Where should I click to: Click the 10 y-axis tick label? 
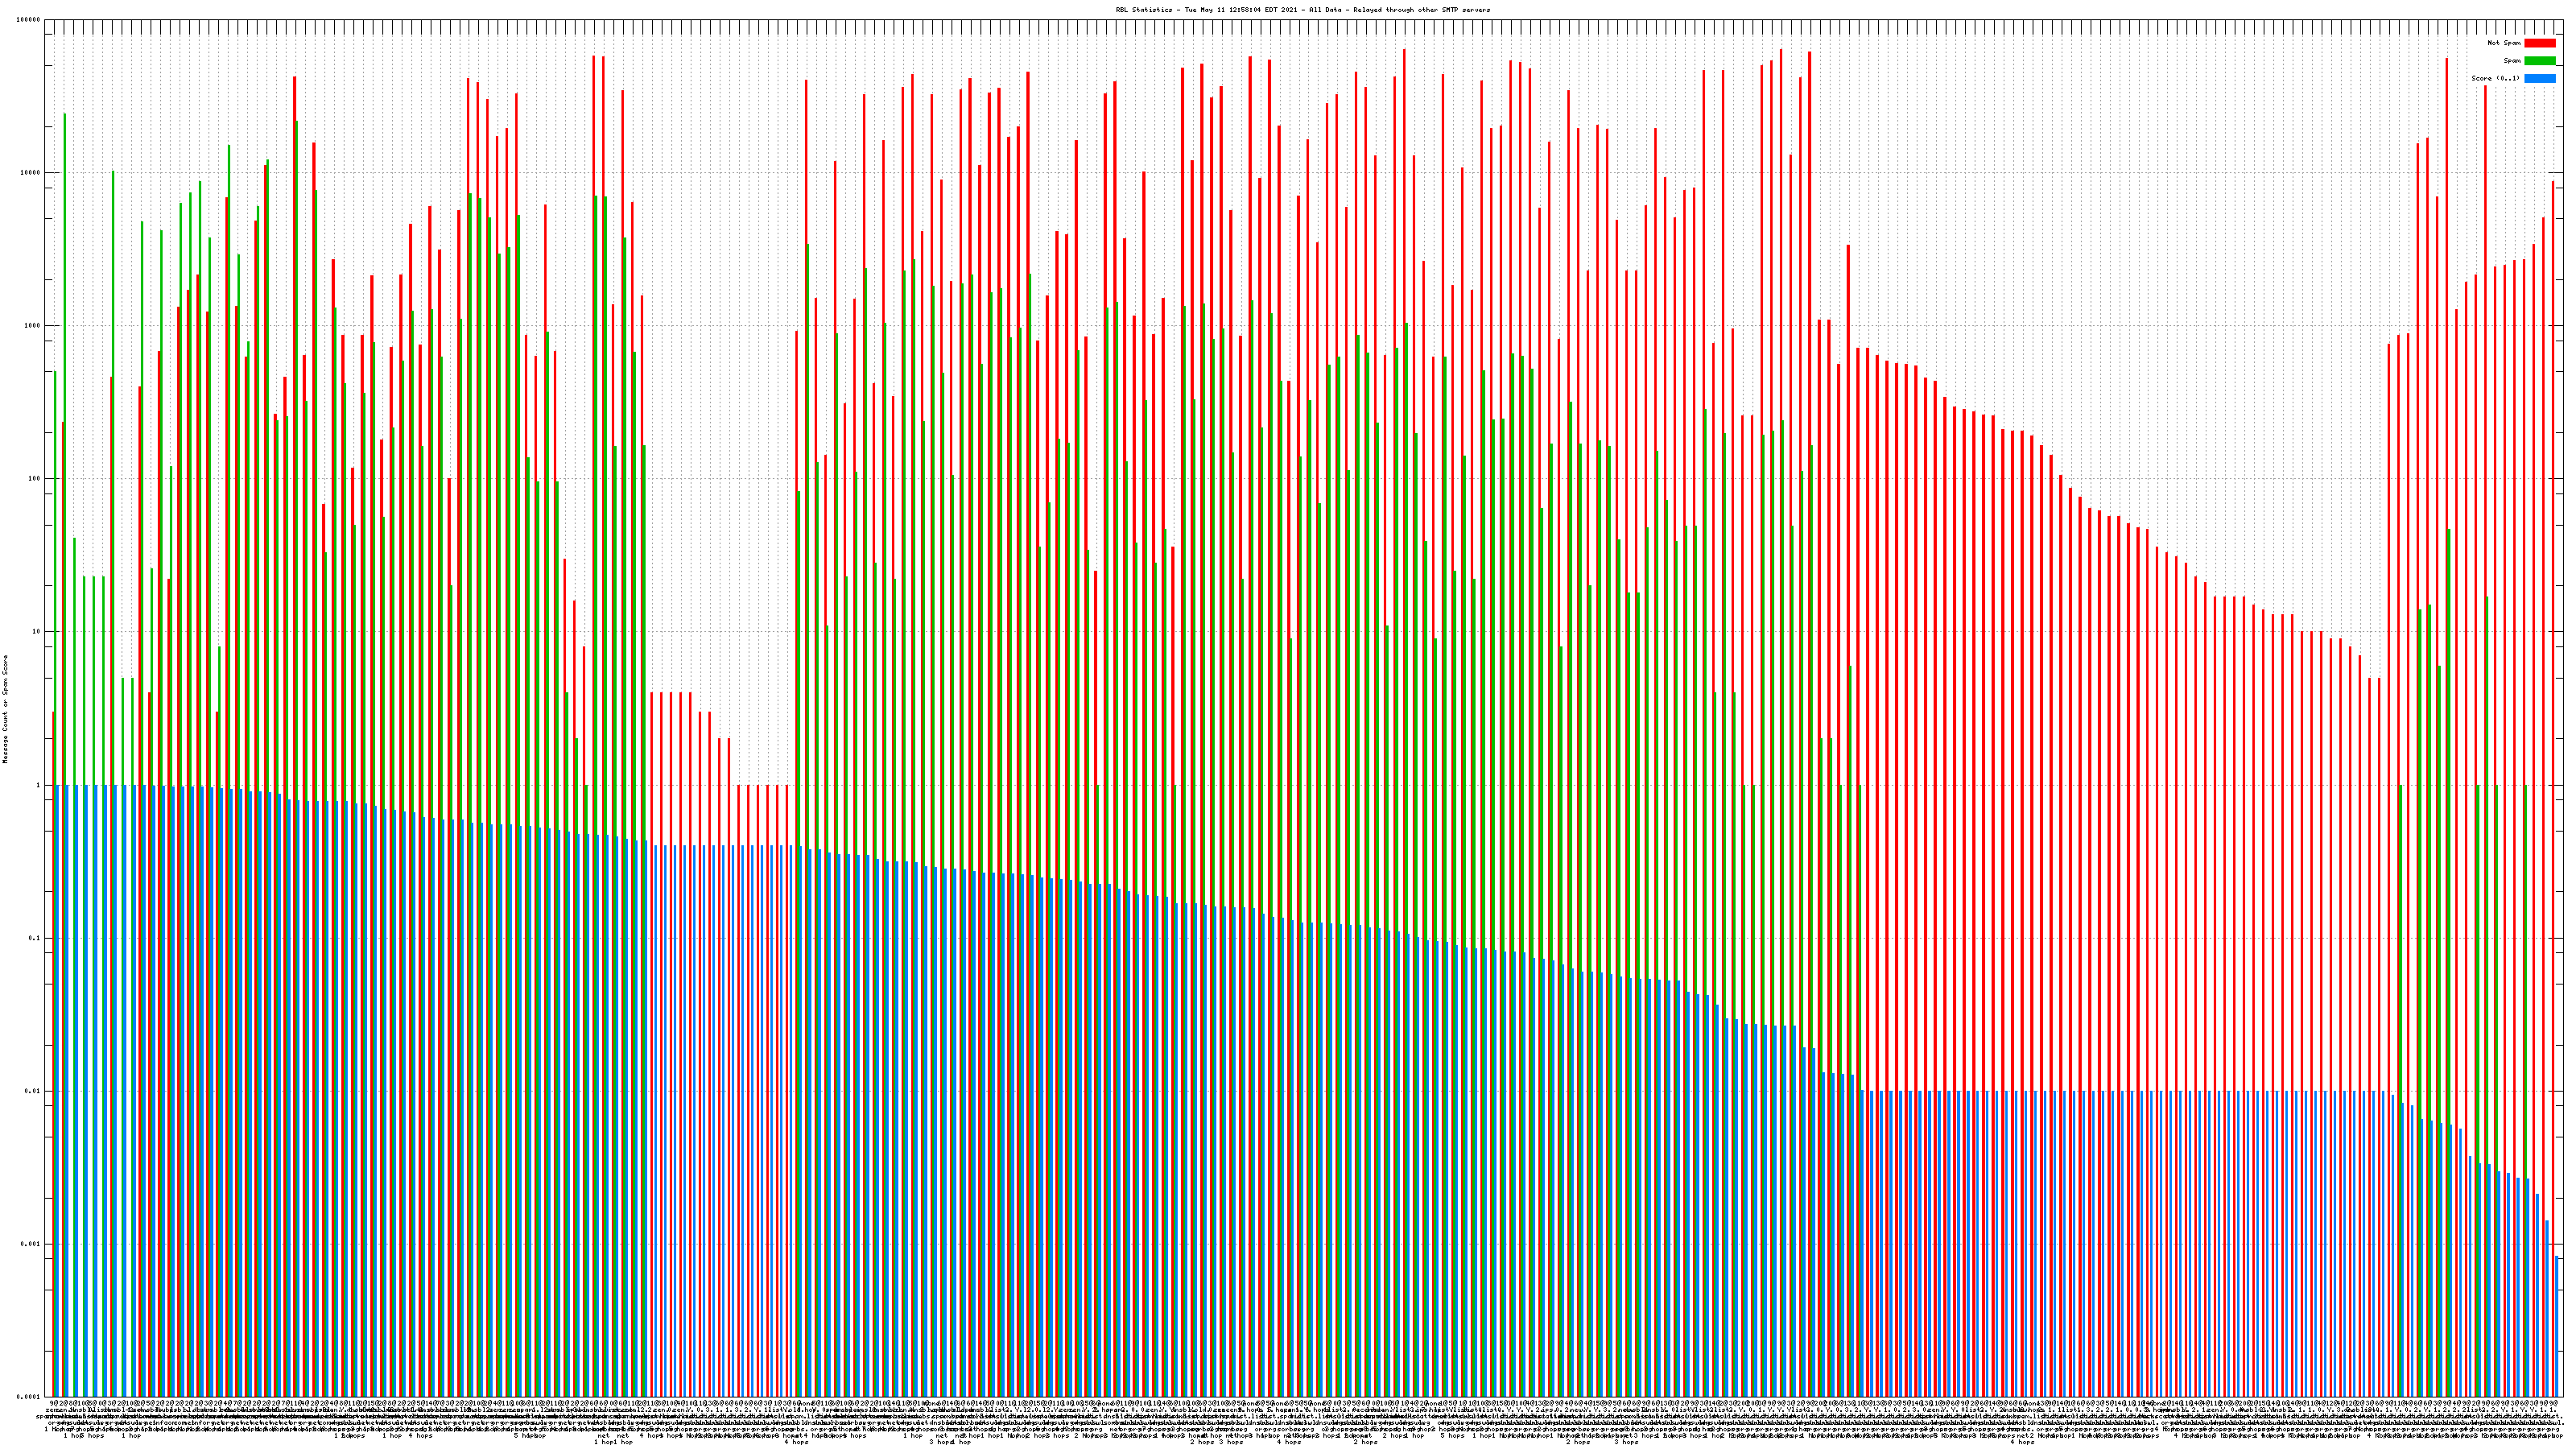point(37,632)
